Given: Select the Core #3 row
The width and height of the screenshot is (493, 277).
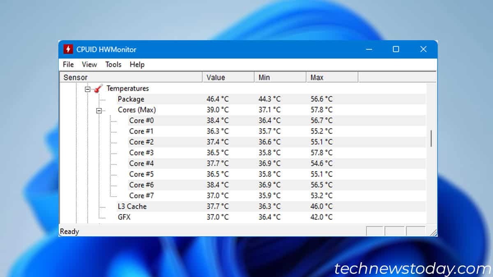Looking at the screenshot, I should (x=141, y=153).
